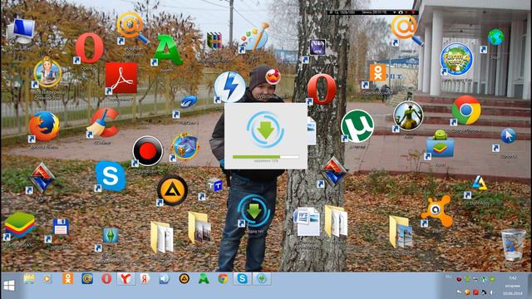Open CCleaner desktop shortcut

click(x=103, y=123)
